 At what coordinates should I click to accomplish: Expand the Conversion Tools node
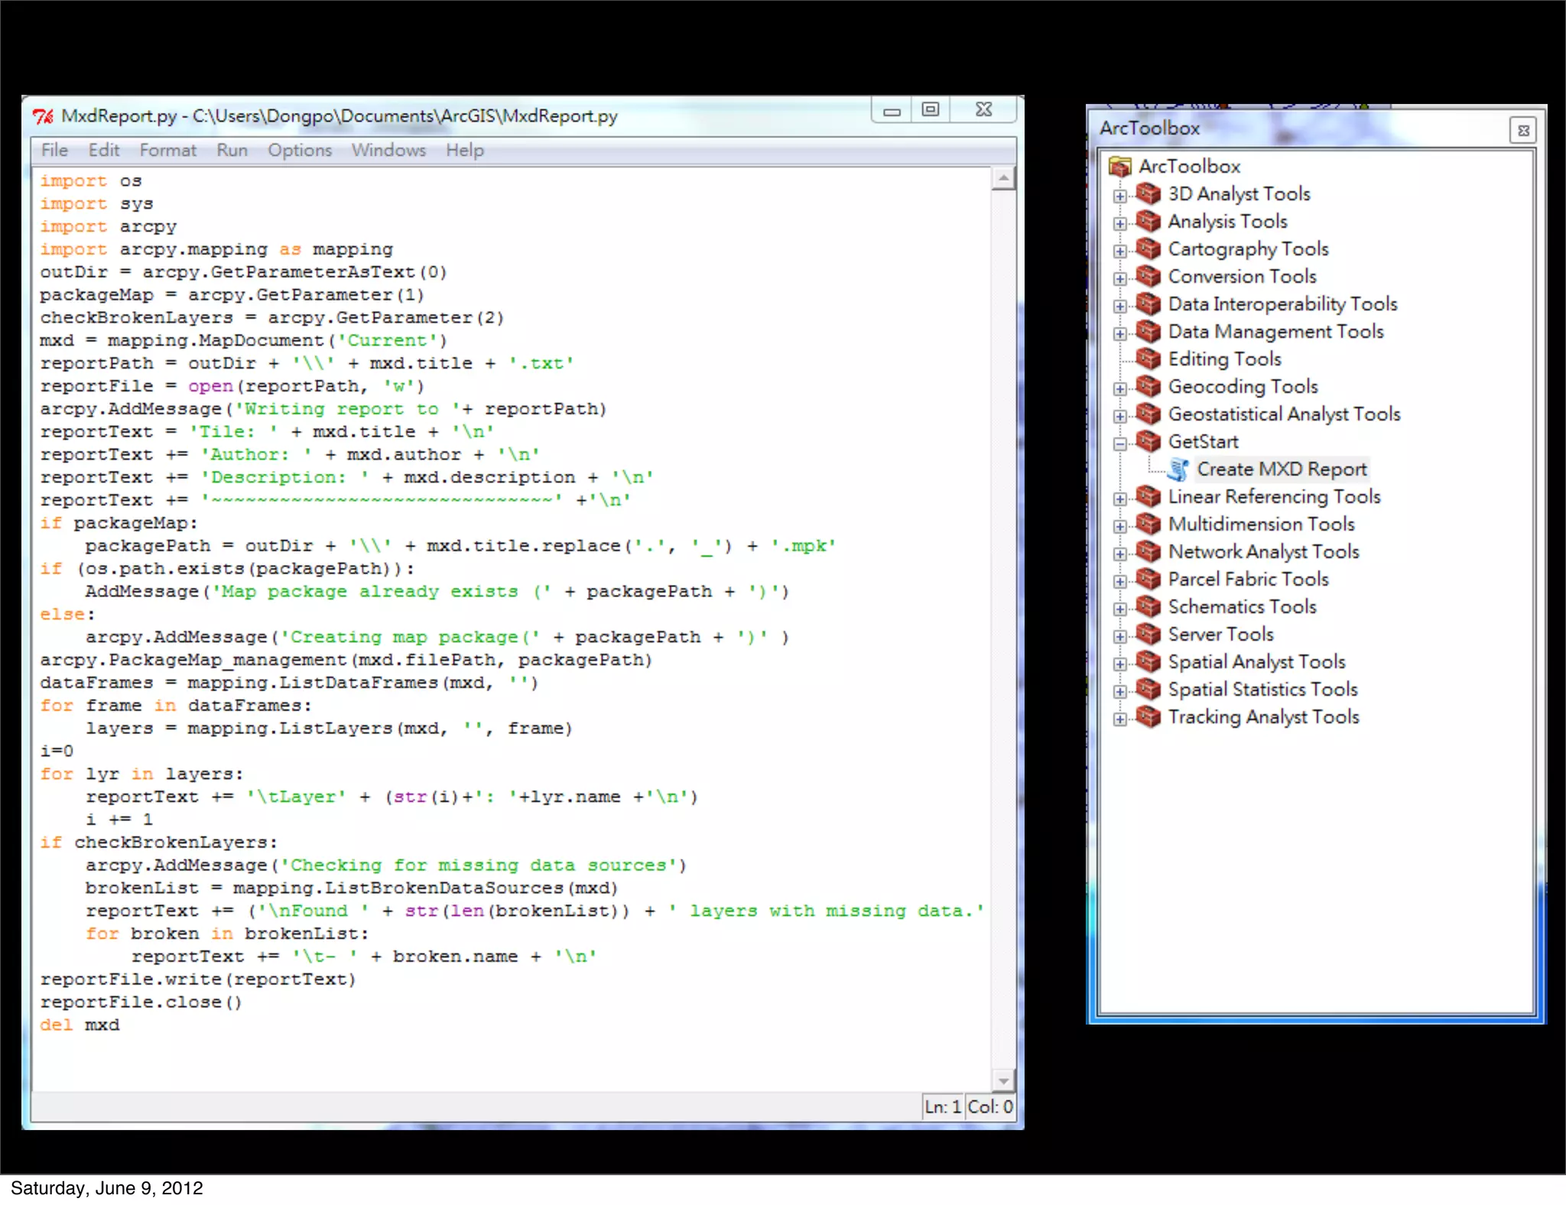(x=1120, y=278)
